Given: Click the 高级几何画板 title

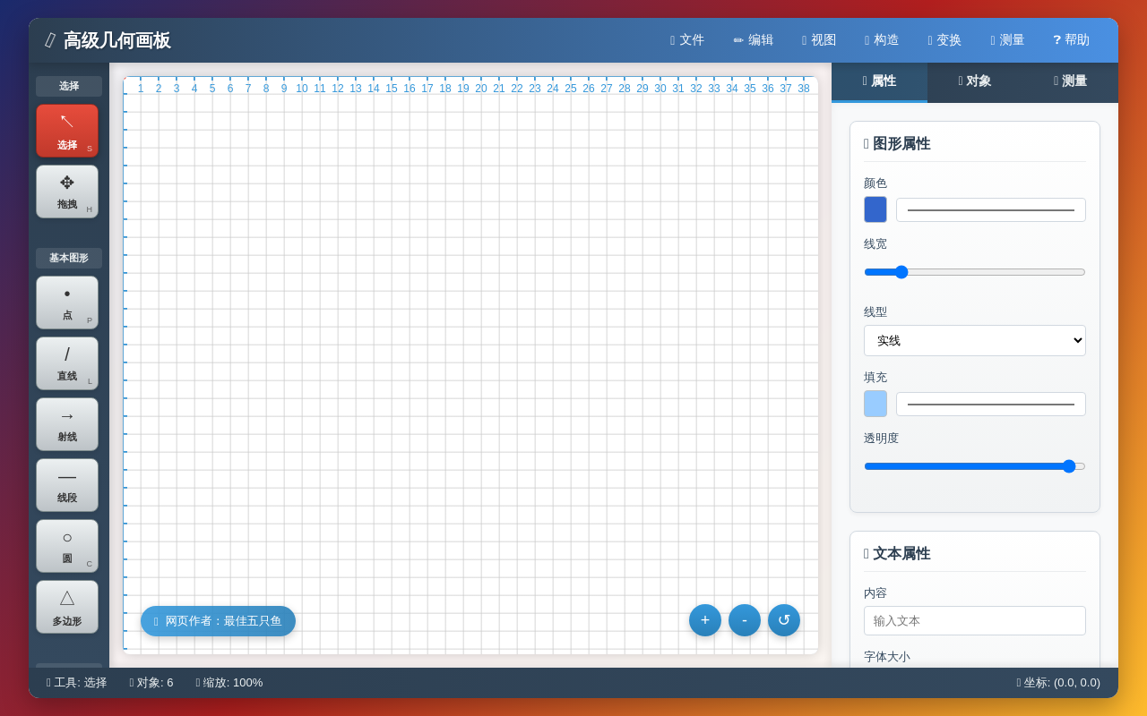Looking at the screenshot, I should tap(117, 40).
